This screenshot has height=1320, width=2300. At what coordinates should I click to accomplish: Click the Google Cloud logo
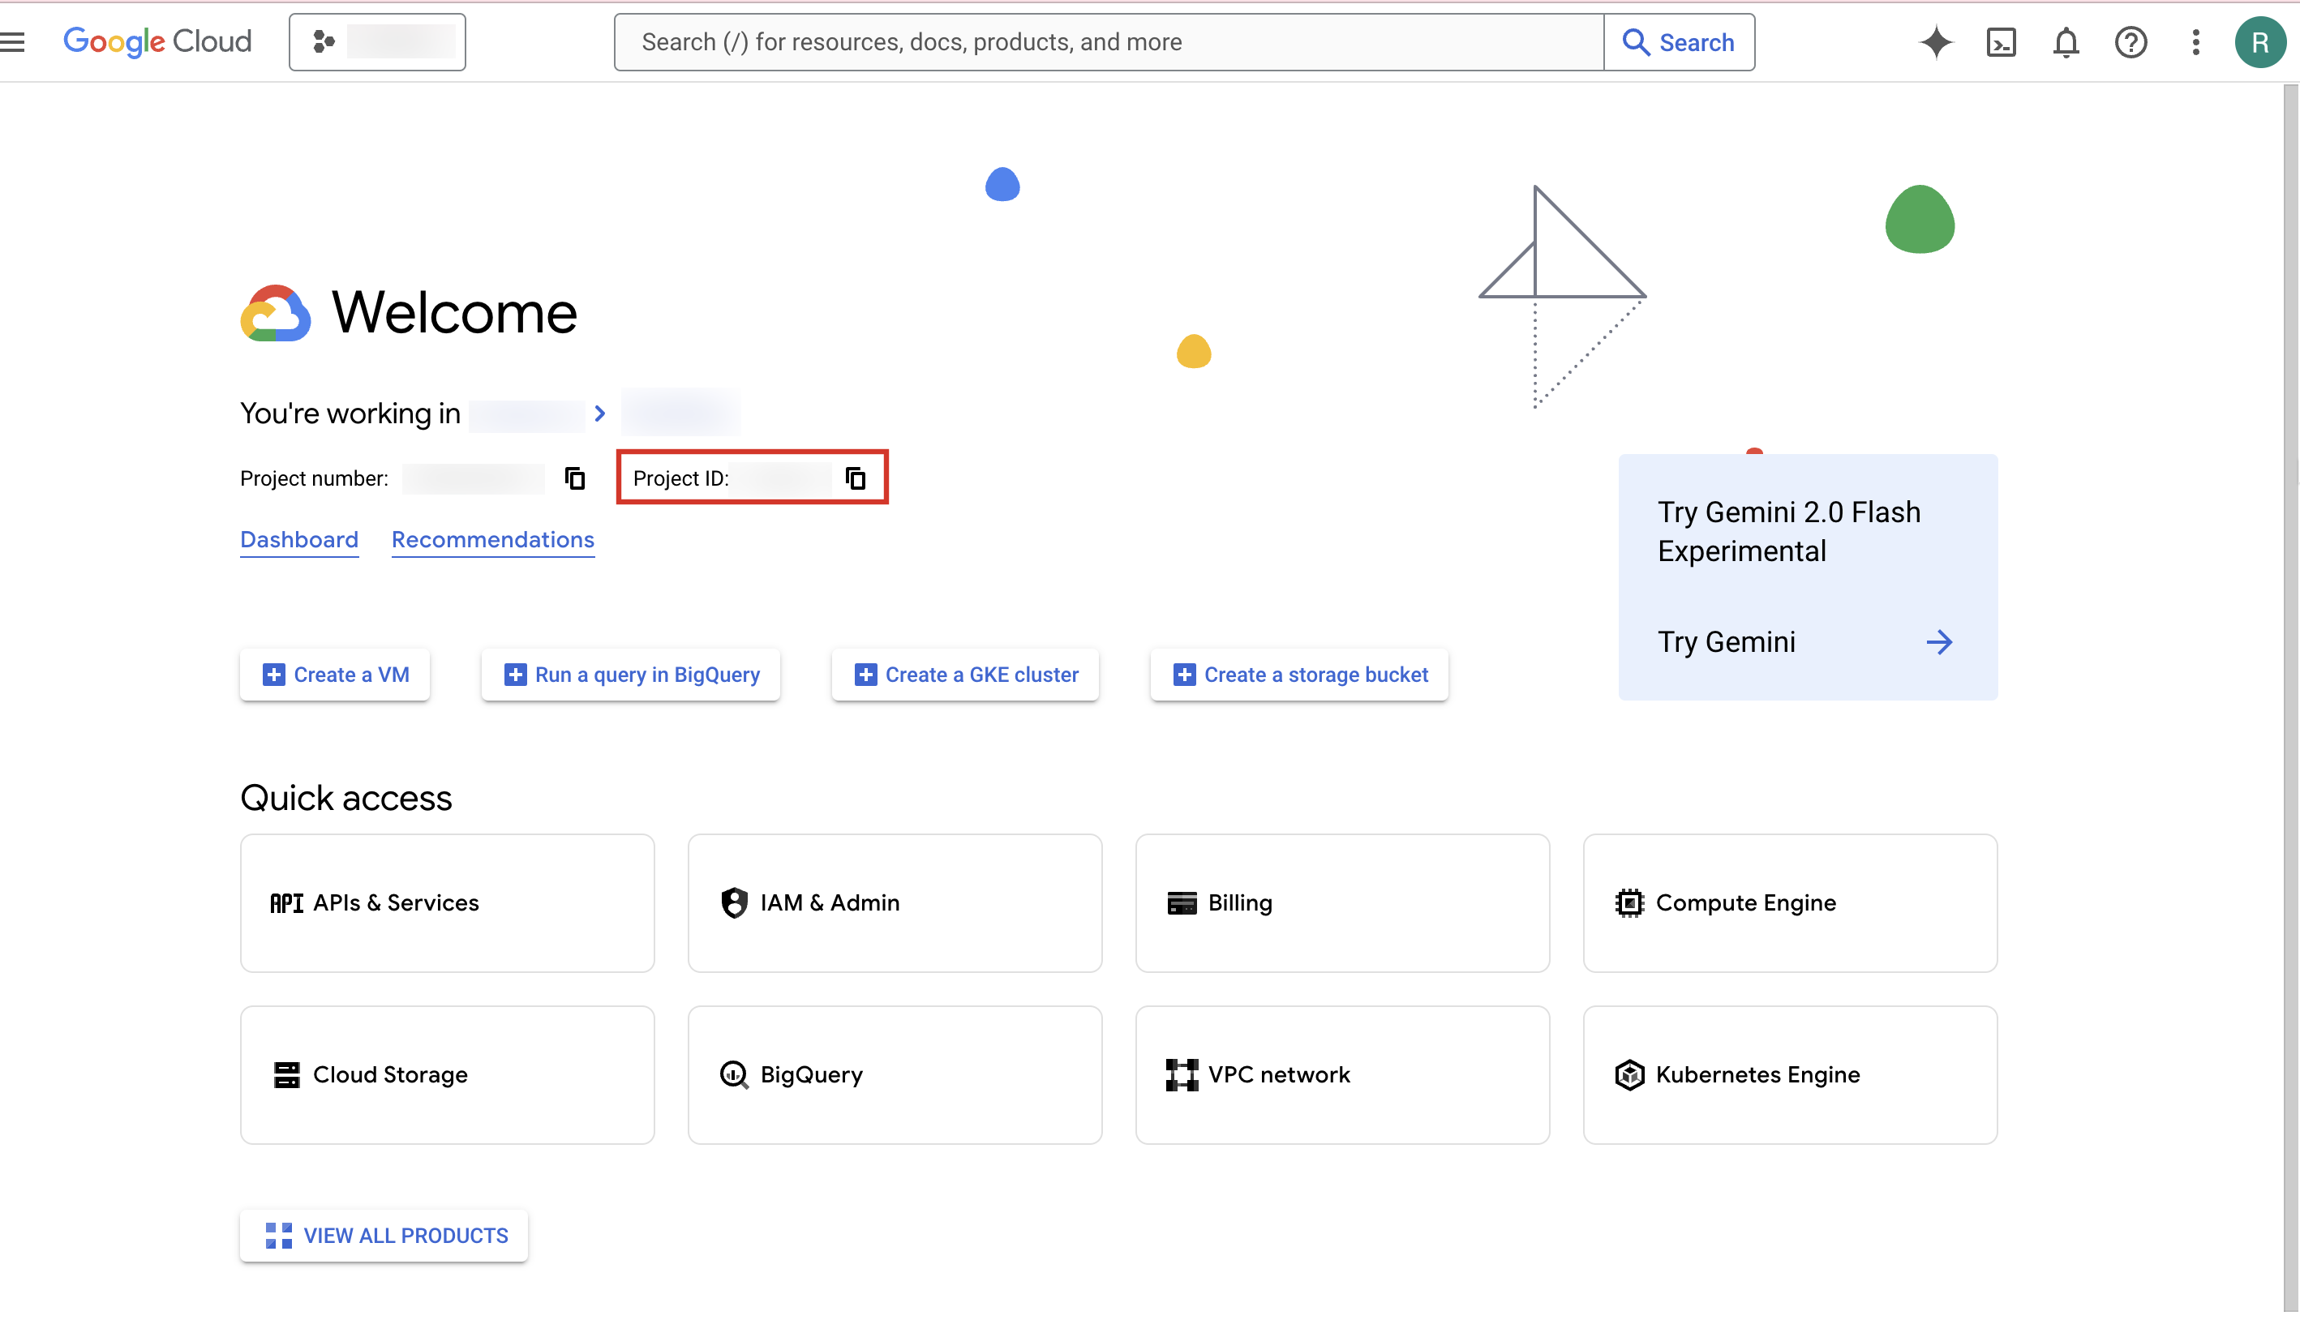pos(157,41)
